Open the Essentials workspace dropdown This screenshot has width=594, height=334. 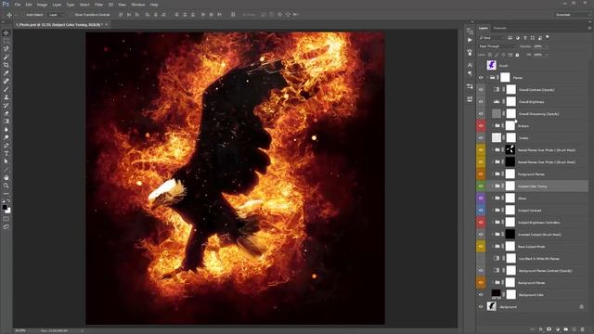(572, 15)
